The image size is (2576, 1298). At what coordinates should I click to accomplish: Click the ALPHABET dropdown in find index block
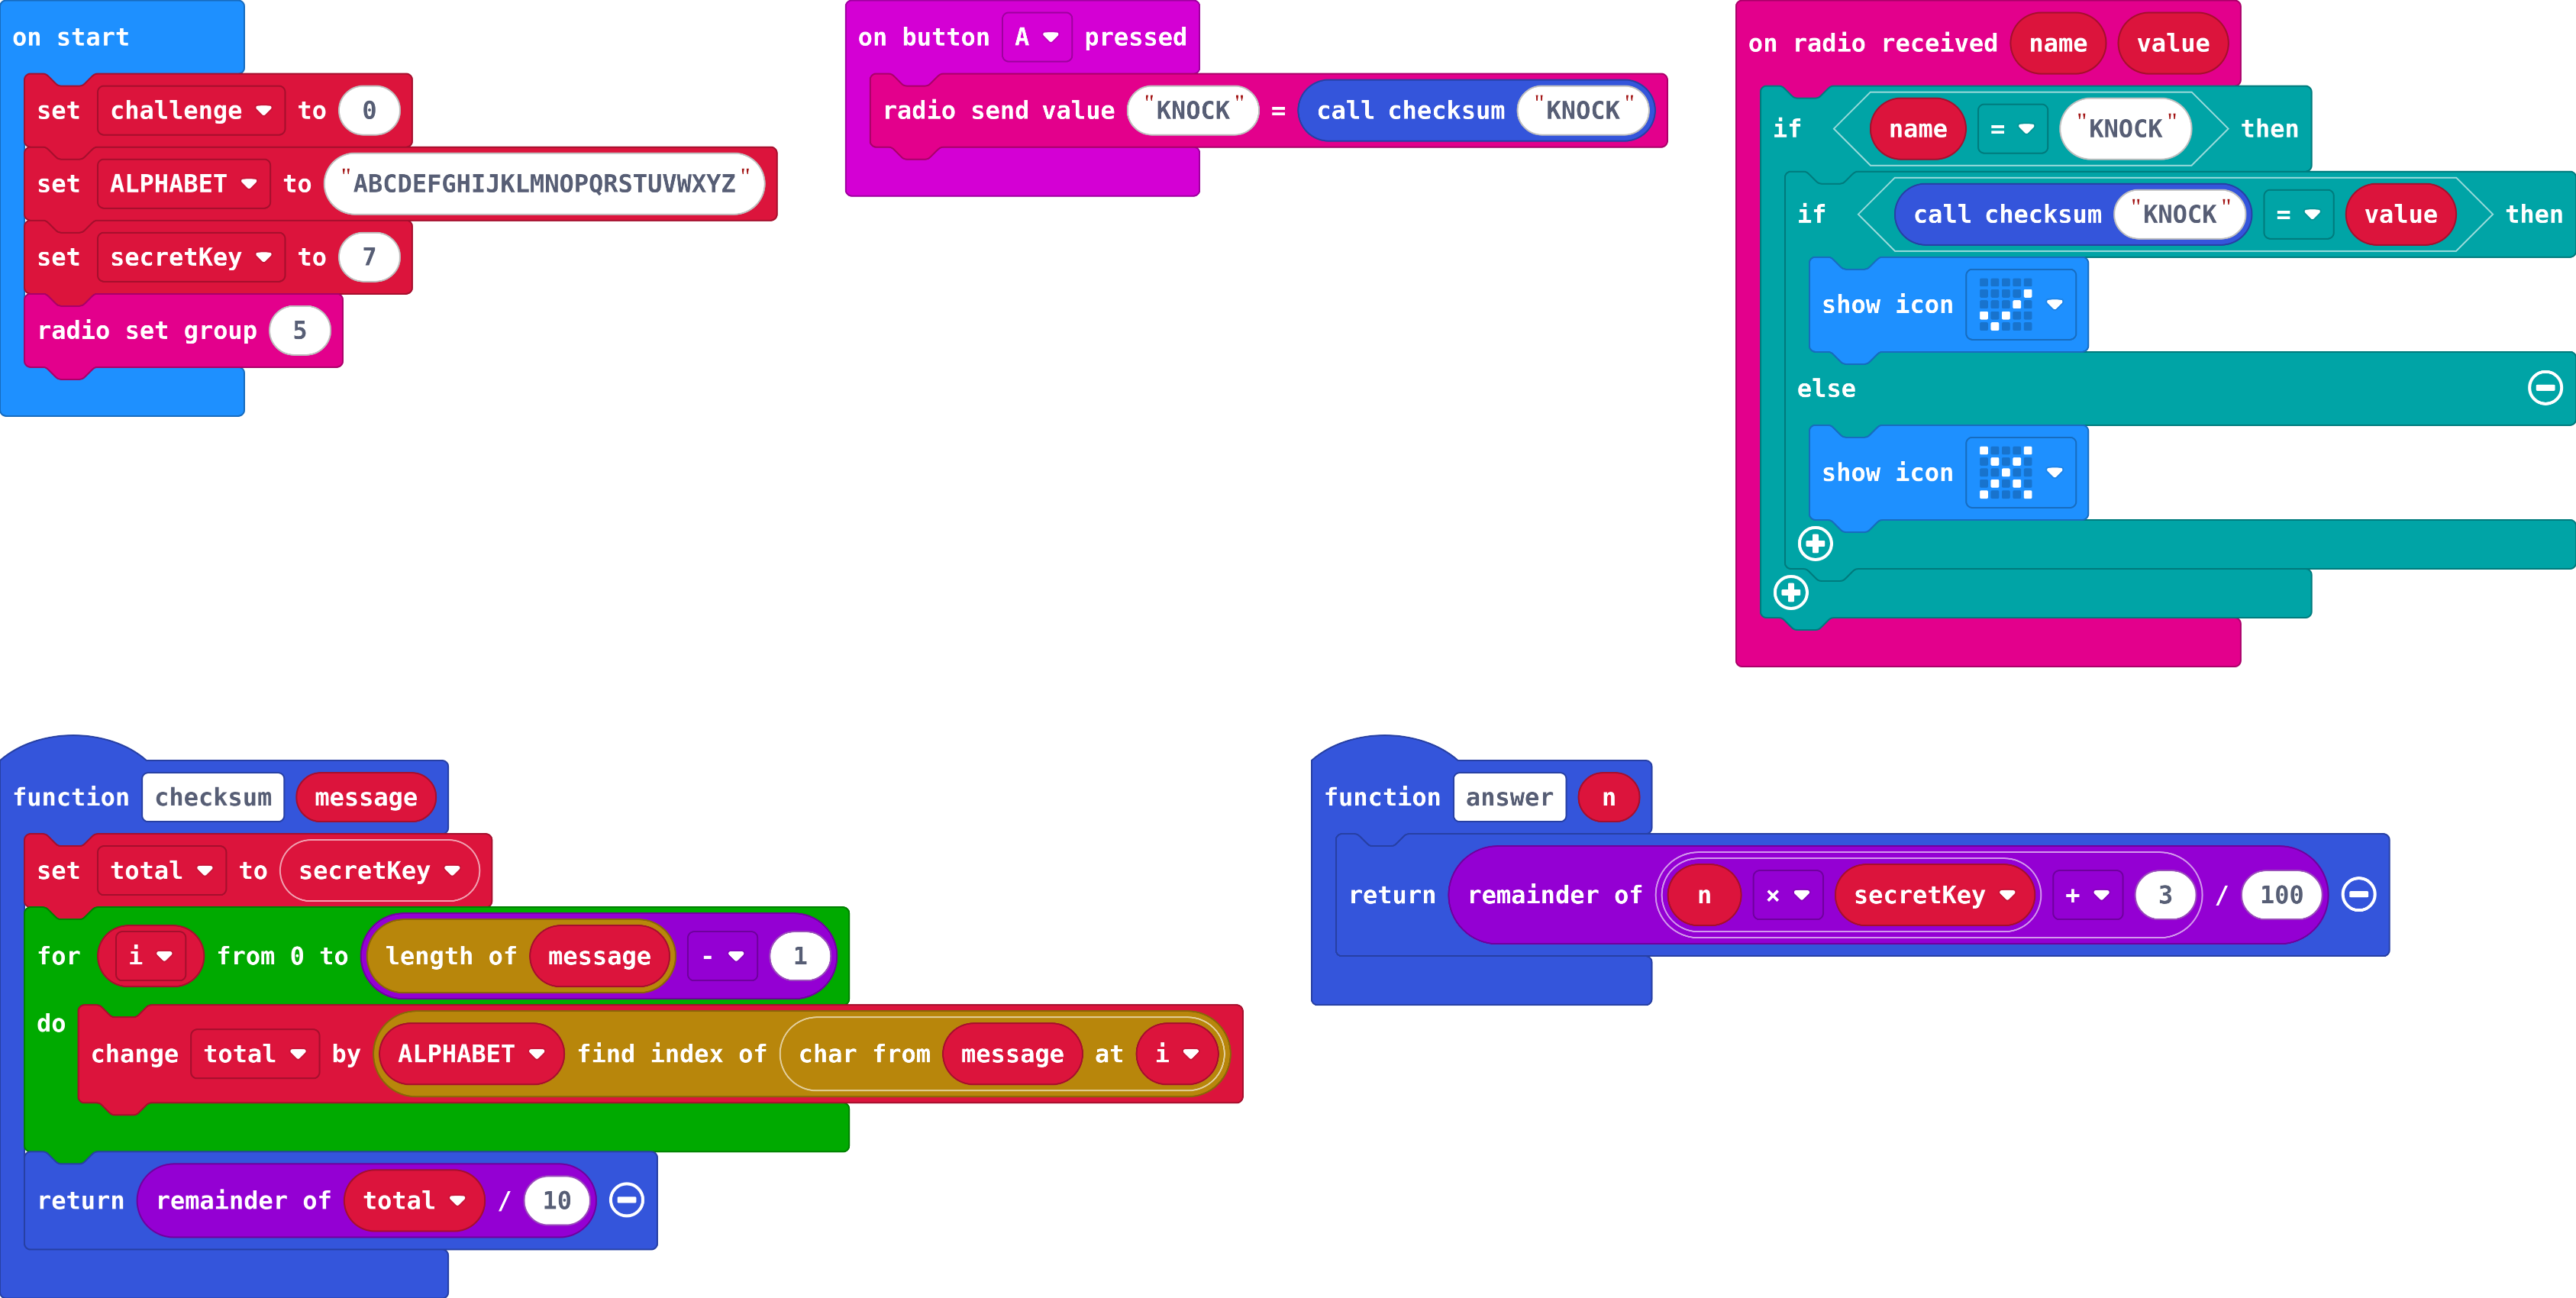tap(471, 1054)
